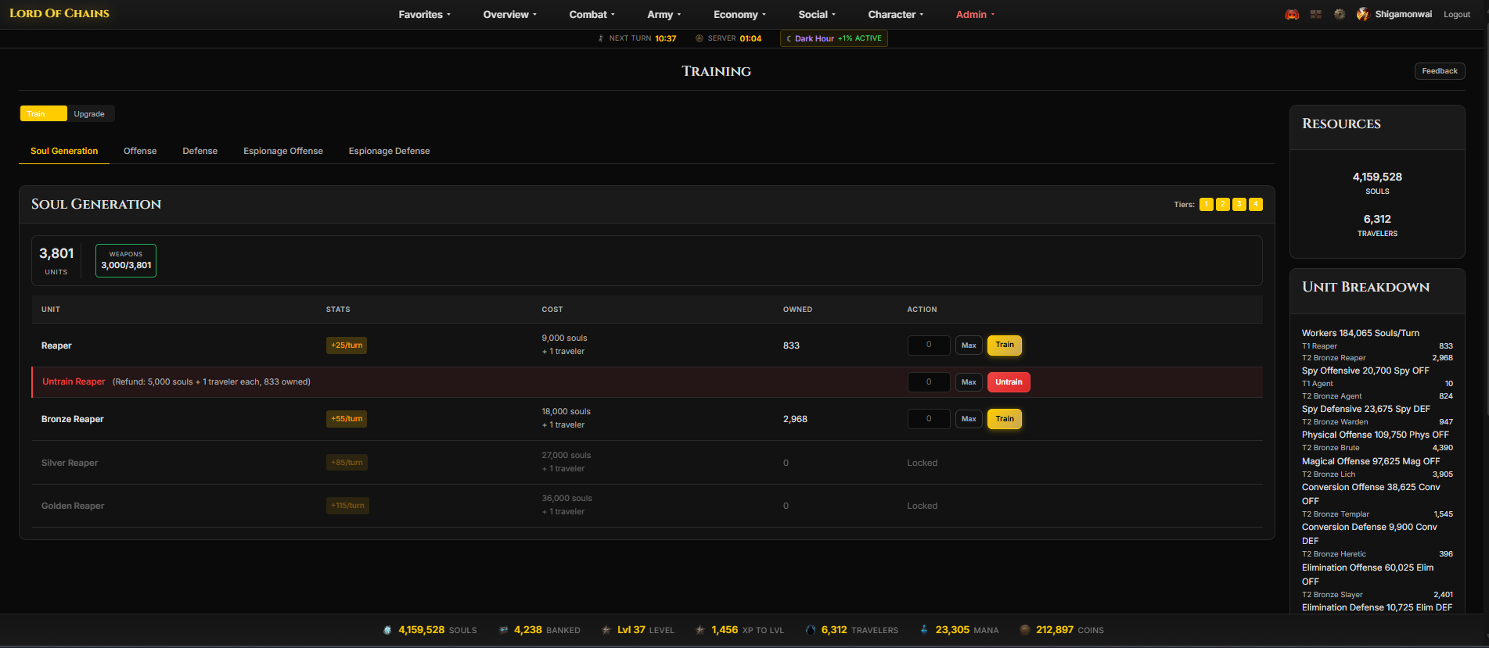
Task: Click the settings gear icon
Action: pyautogui.click(x=1340, y=14)
